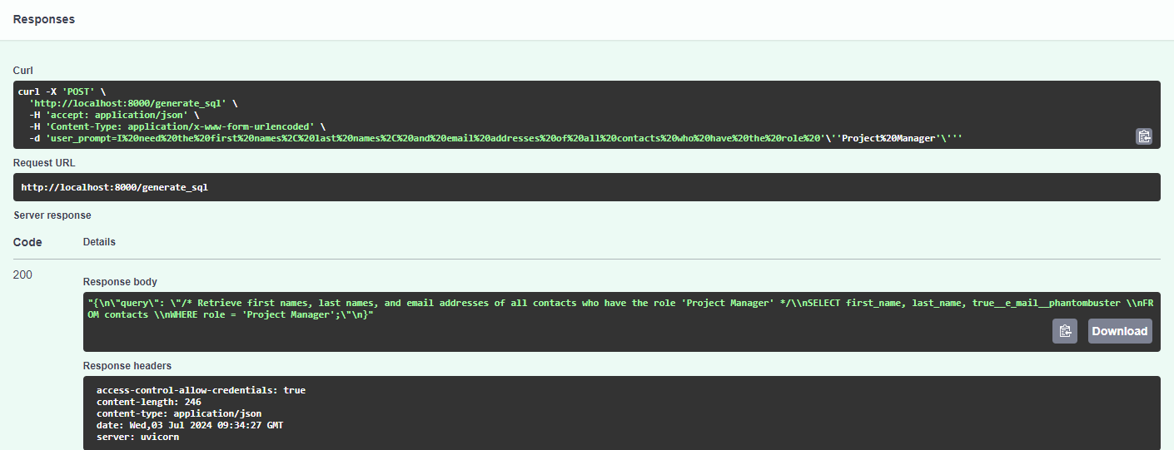Screen dimensions: 1174x450
Task: Click the date header line
Action: (x=190, y=425)
